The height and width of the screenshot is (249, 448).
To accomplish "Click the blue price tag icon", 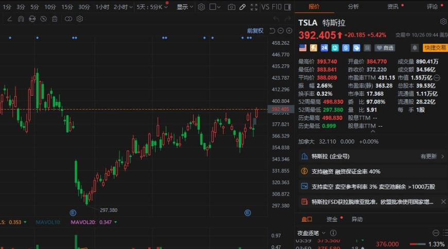I will pos(356,48).
